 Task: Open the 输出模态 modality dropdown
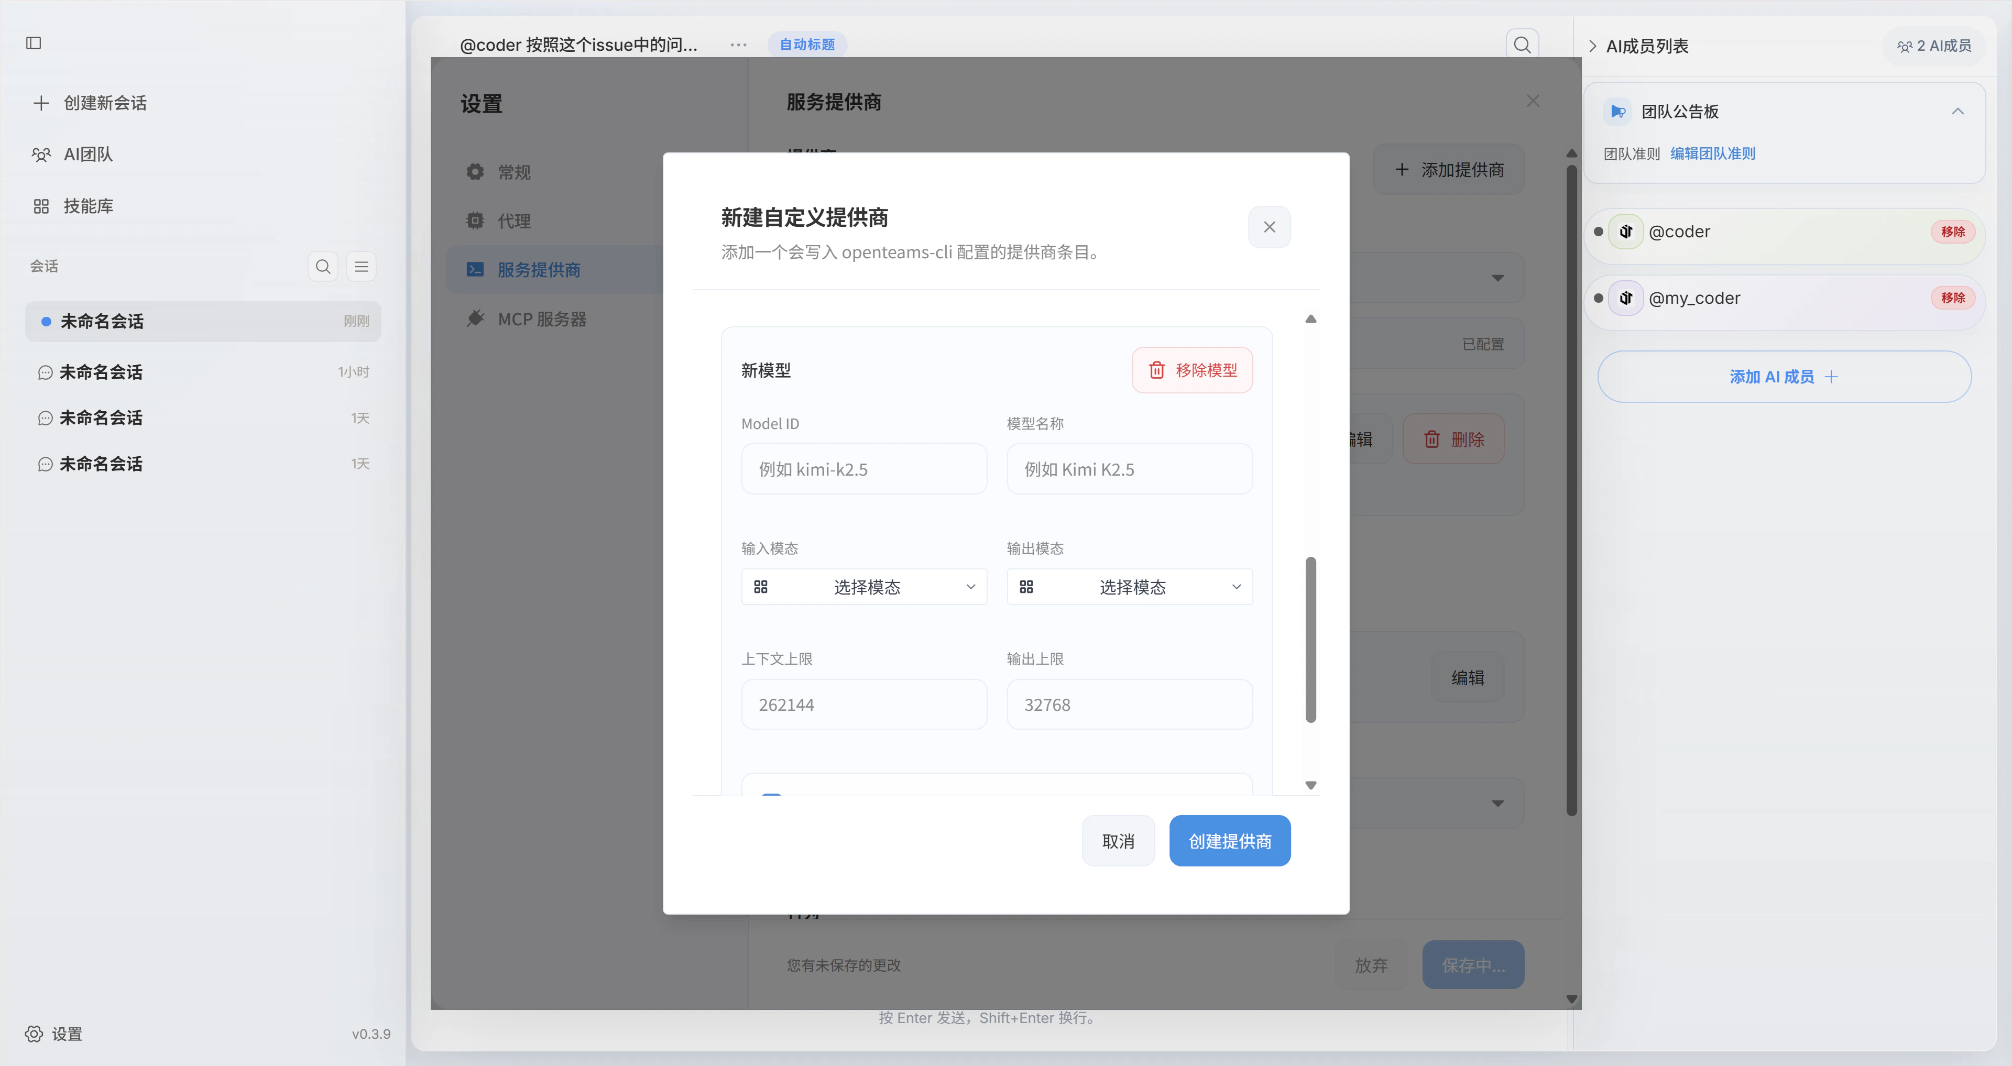(1130, 587)
